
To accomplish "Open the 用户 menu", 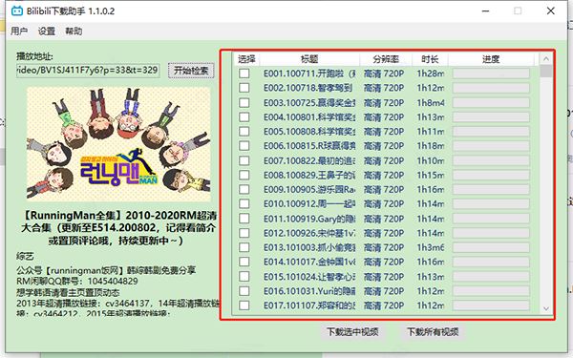I will 19,32.
